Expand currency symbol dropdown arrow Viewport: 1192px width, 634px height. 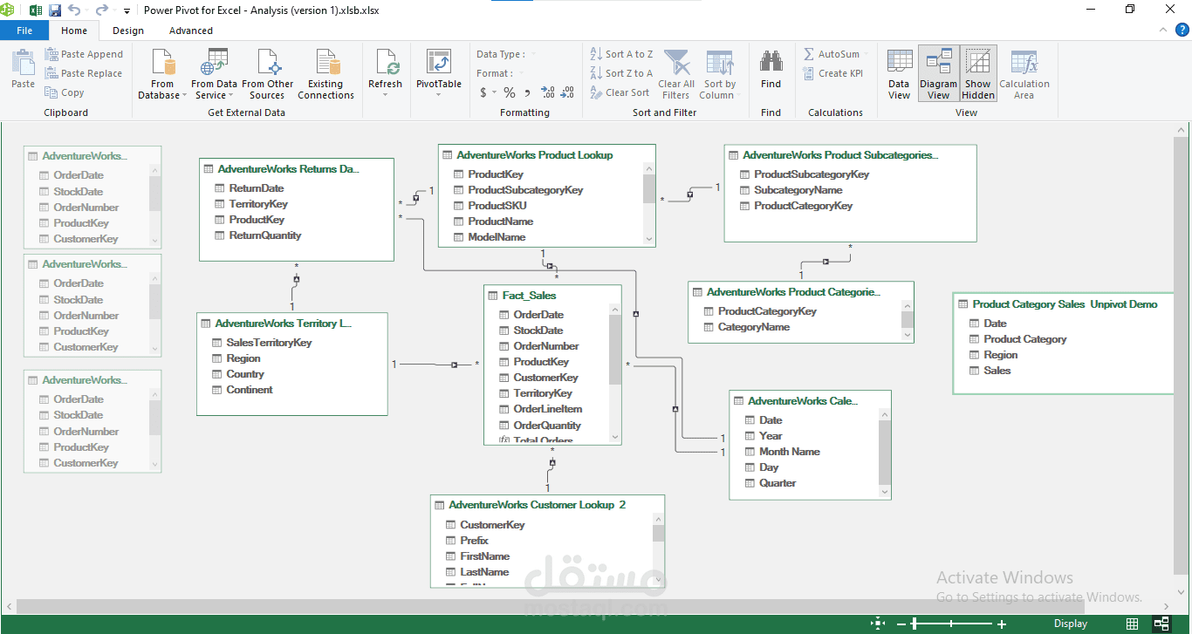pyautogui.click(x=494, y=92)
